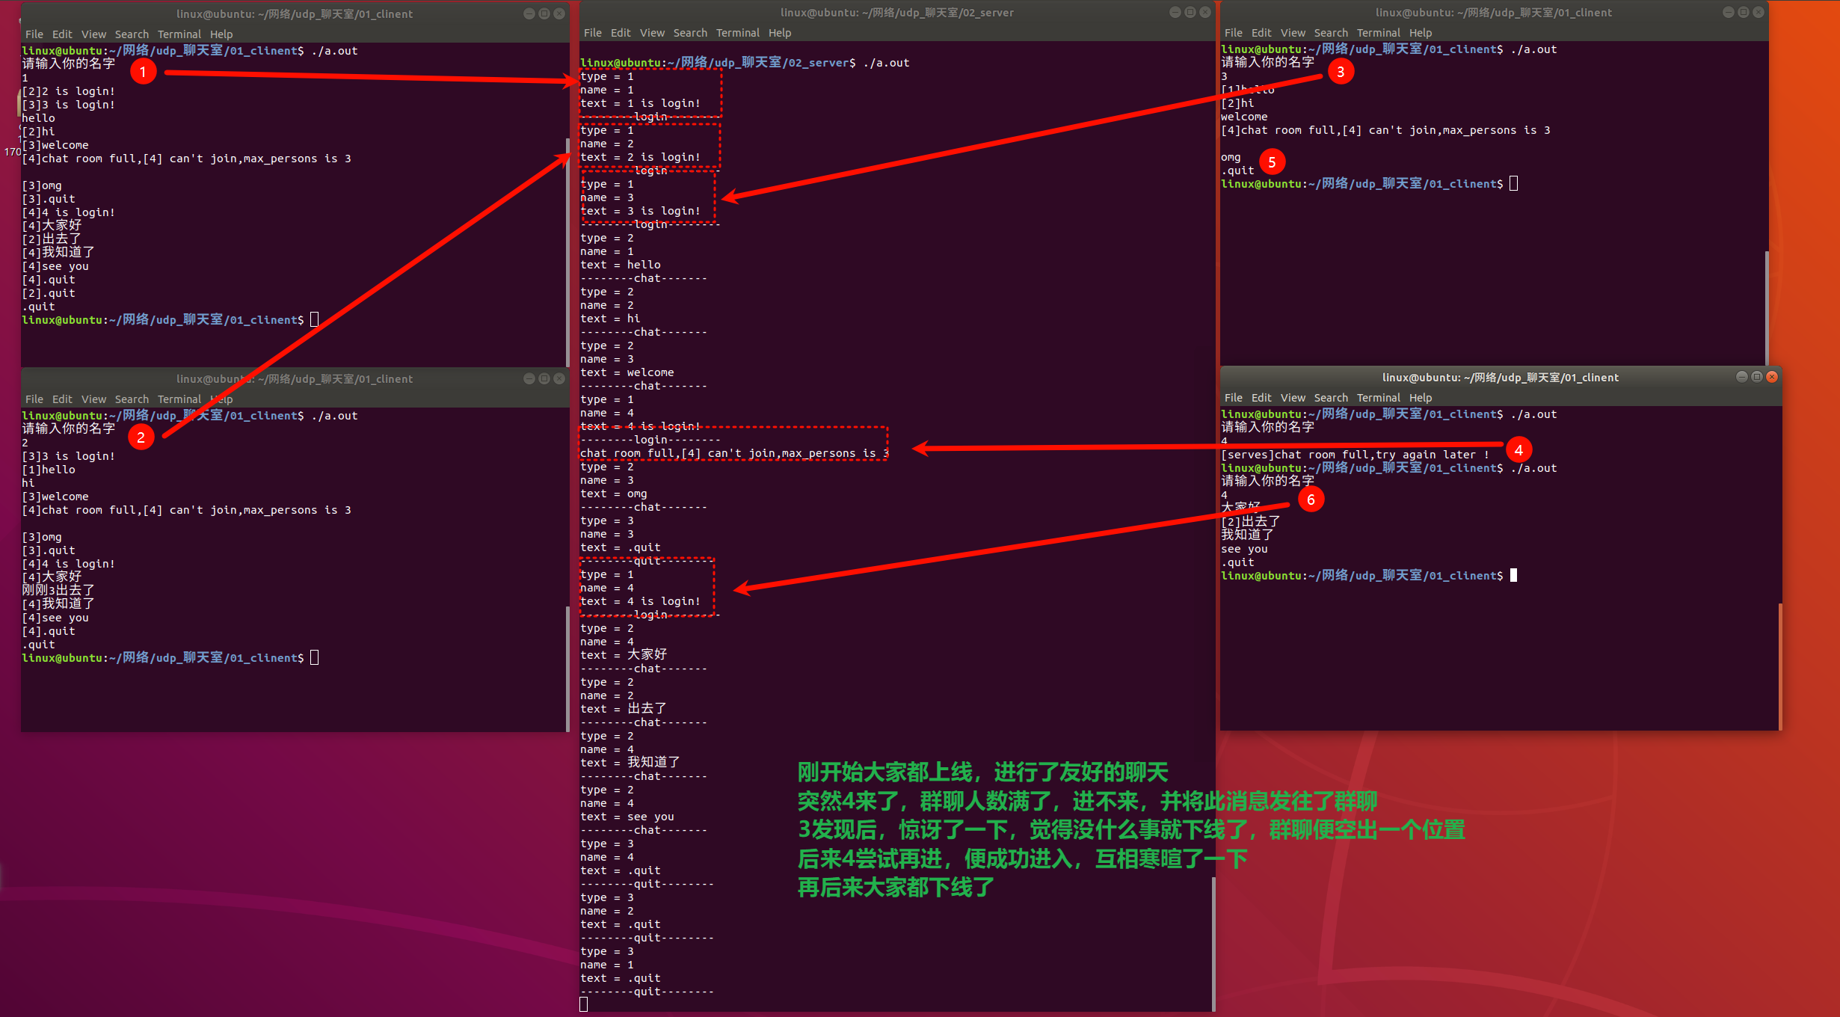The height and width of the screenshot is (1017, 1840).
Task: Open View menu in user 3's terminal
Action: click(1292, 33)
